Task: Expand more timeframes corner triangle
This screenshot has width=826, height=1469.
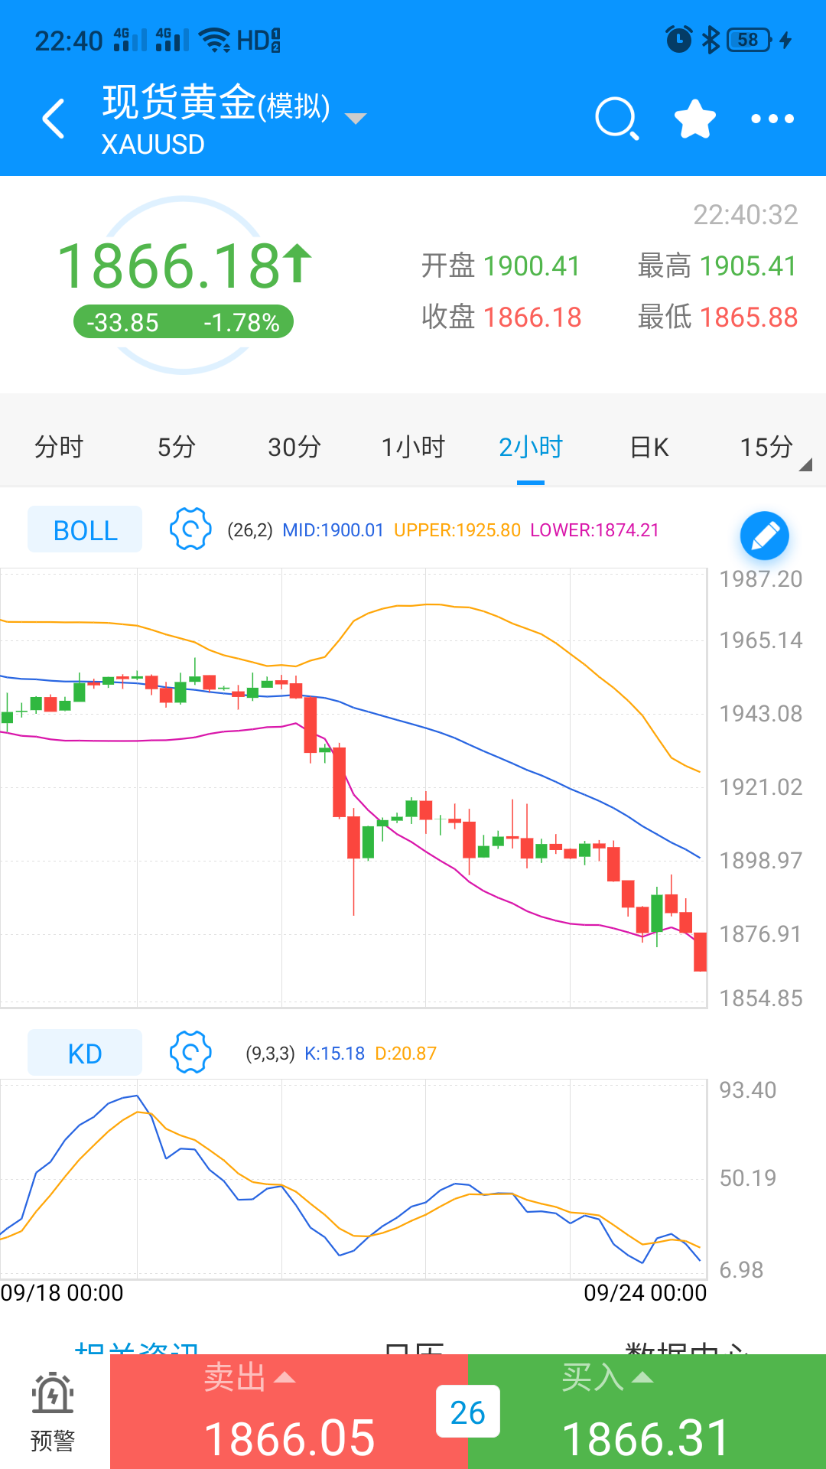Action: click(805, 464)
